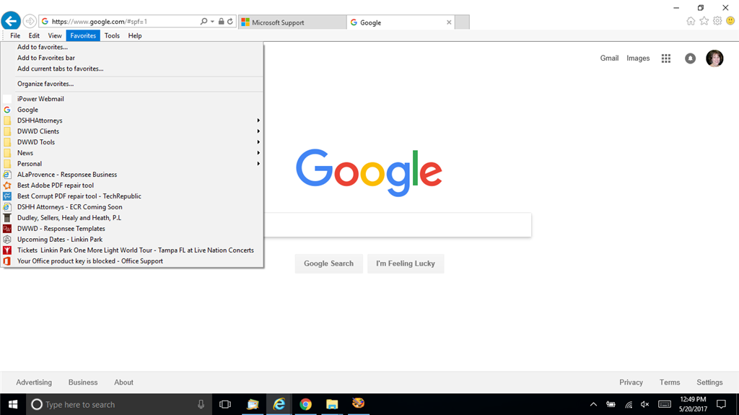Screen dimensions: 739x415
Task: Click the browser Forward arrow button
Action: 30,21
